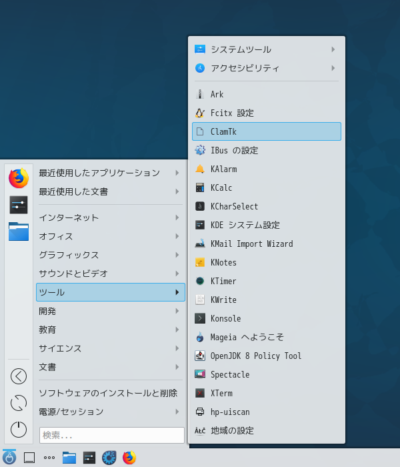The height and width of the screenshot is (467, 400).
Task: Expand 最近使用したアプリケーション submenu arrow
Action: [177, 173]
